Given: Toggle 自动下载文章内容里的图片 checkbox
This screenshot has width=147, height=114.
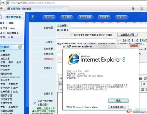Looking at the screenshot, I should click(35, 103).
